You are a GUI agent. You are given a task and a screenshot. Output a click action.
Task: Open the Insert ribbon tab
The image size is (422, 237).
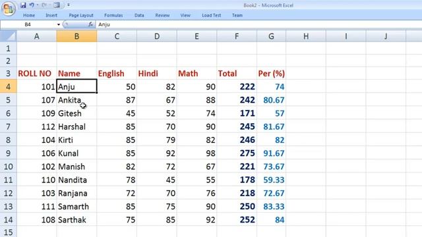pos(51,15)
